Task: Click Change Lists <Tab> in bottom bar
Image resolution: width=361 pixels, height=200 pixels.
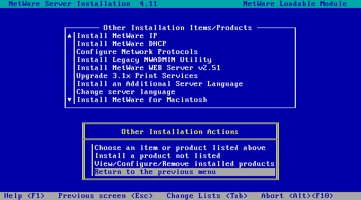Action: tap(207, 196)
